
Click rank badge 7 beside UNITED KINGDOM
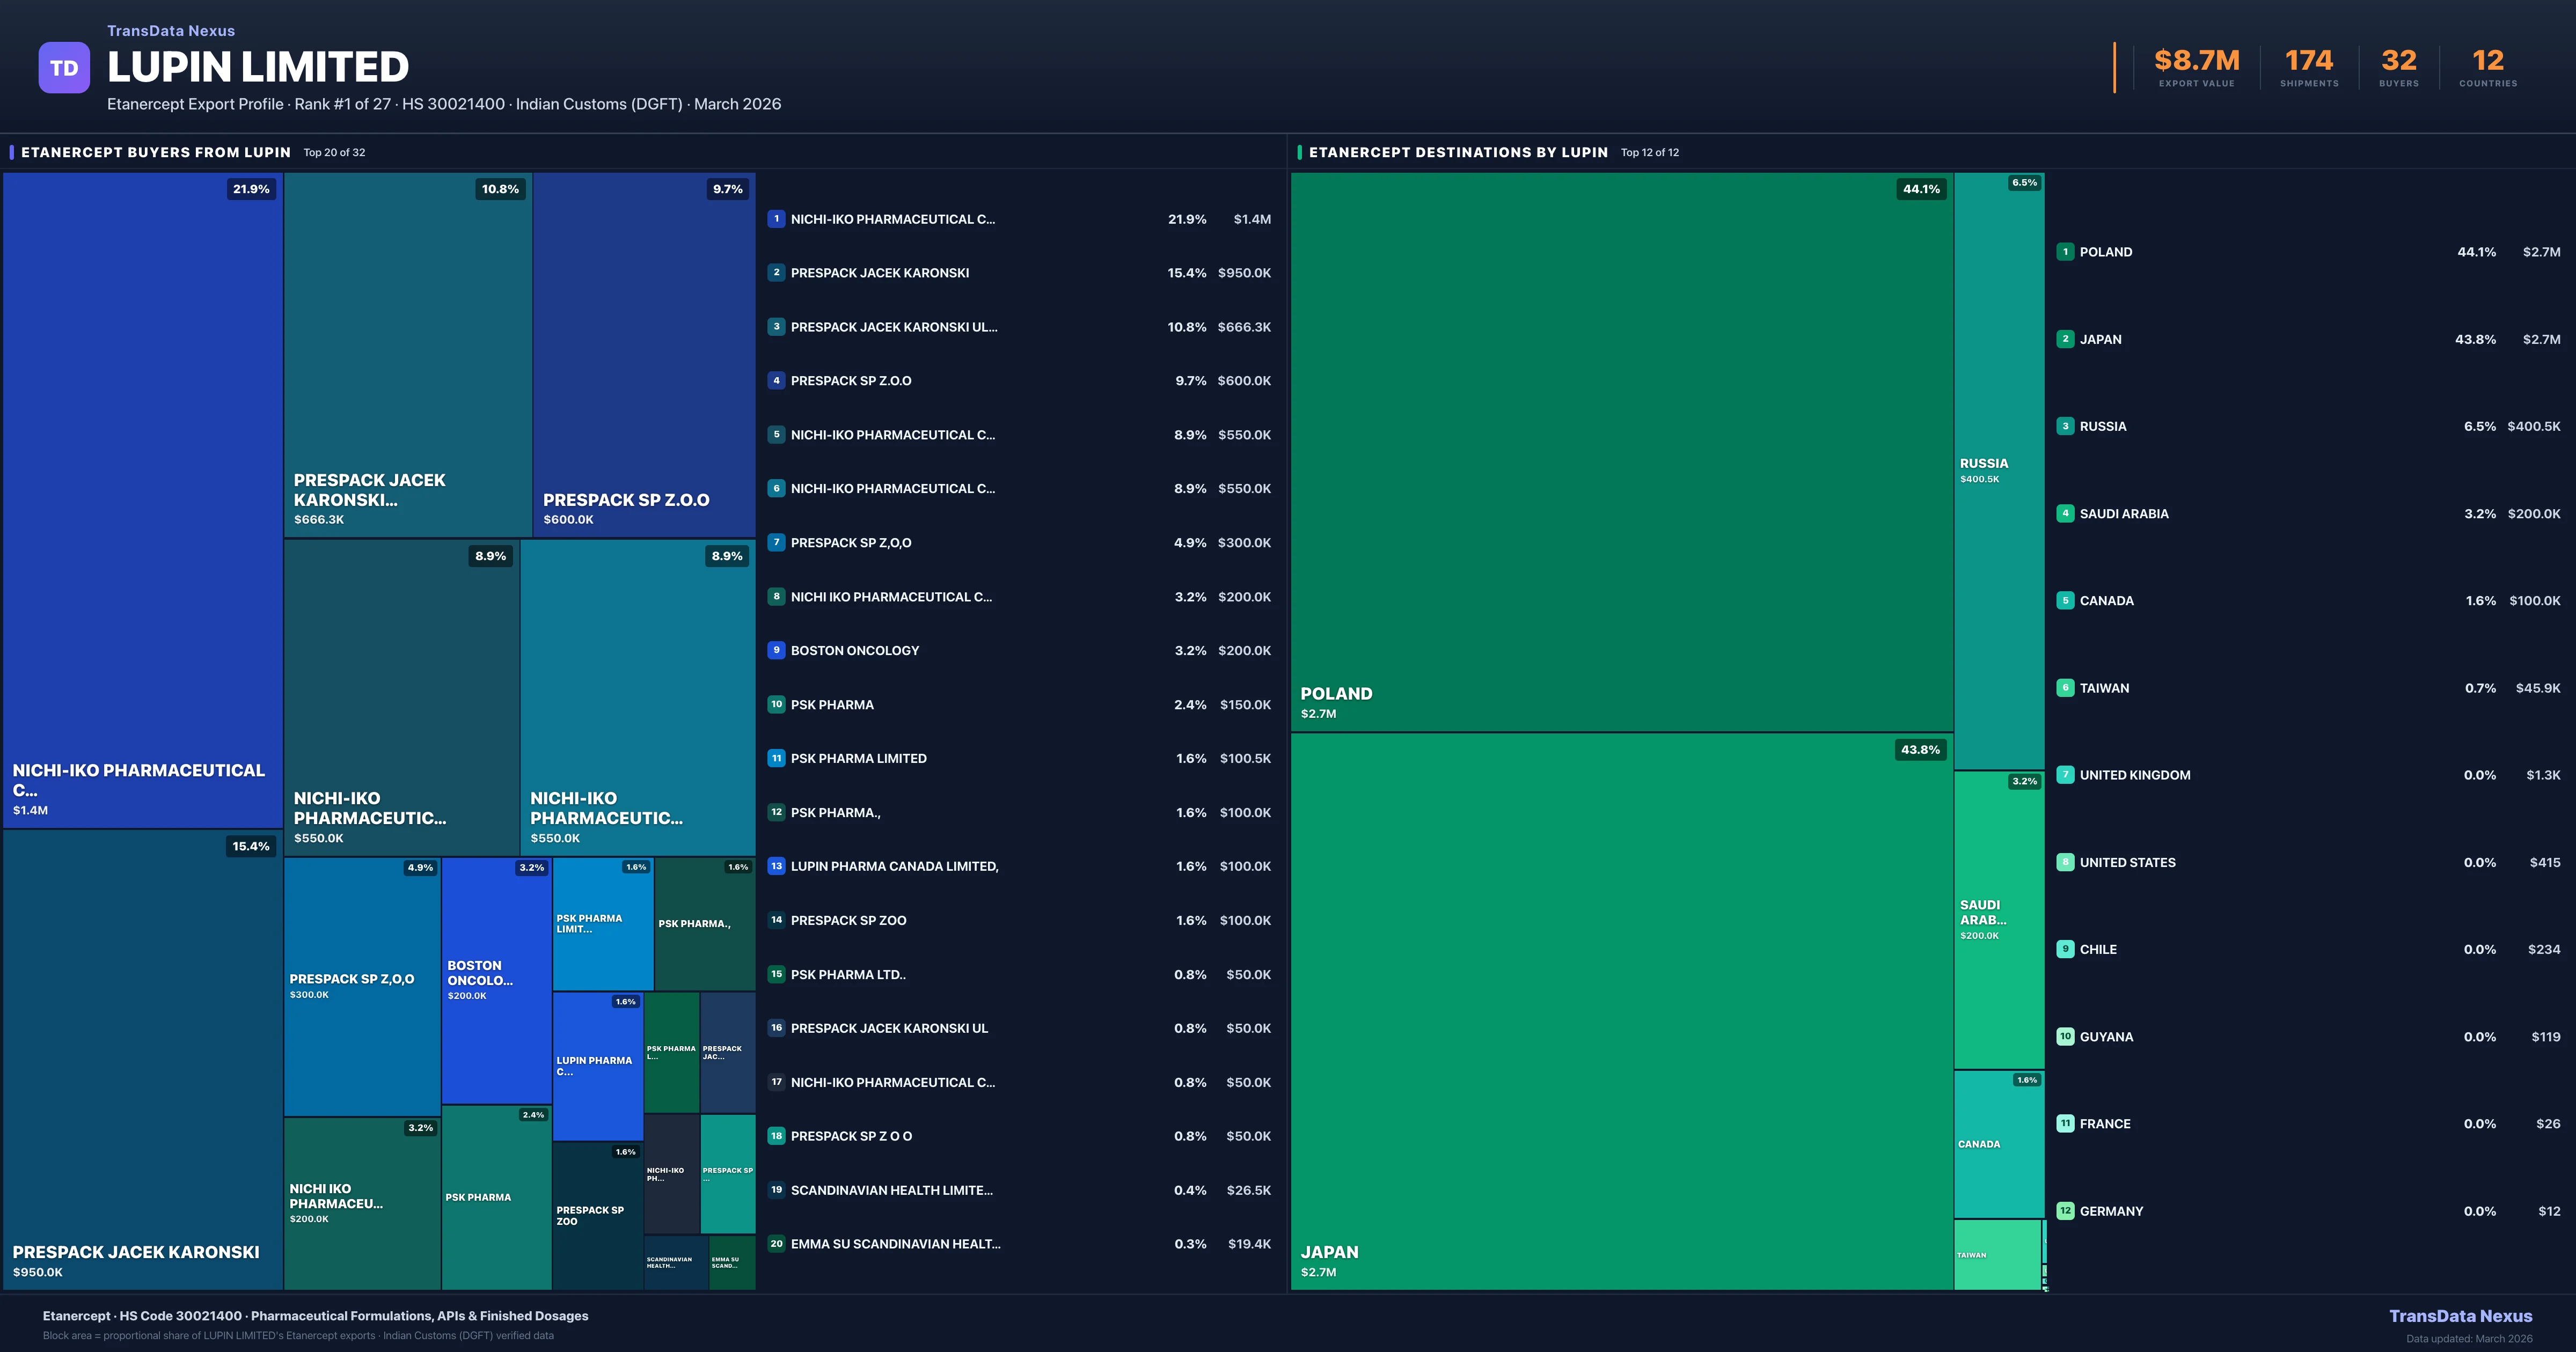[2065, 775]
